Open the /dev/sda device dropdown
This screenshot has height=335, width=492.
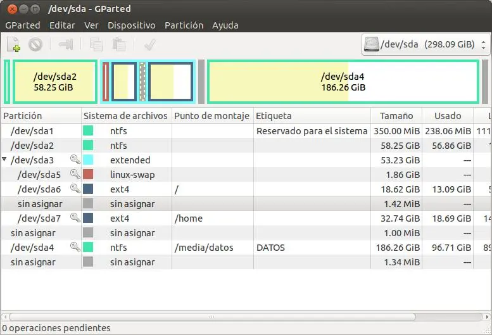[426, 44]
